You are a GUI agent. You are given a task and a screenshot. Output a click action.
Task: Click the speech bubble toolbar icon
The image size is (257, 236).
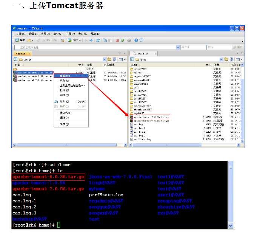click(142, 40)
